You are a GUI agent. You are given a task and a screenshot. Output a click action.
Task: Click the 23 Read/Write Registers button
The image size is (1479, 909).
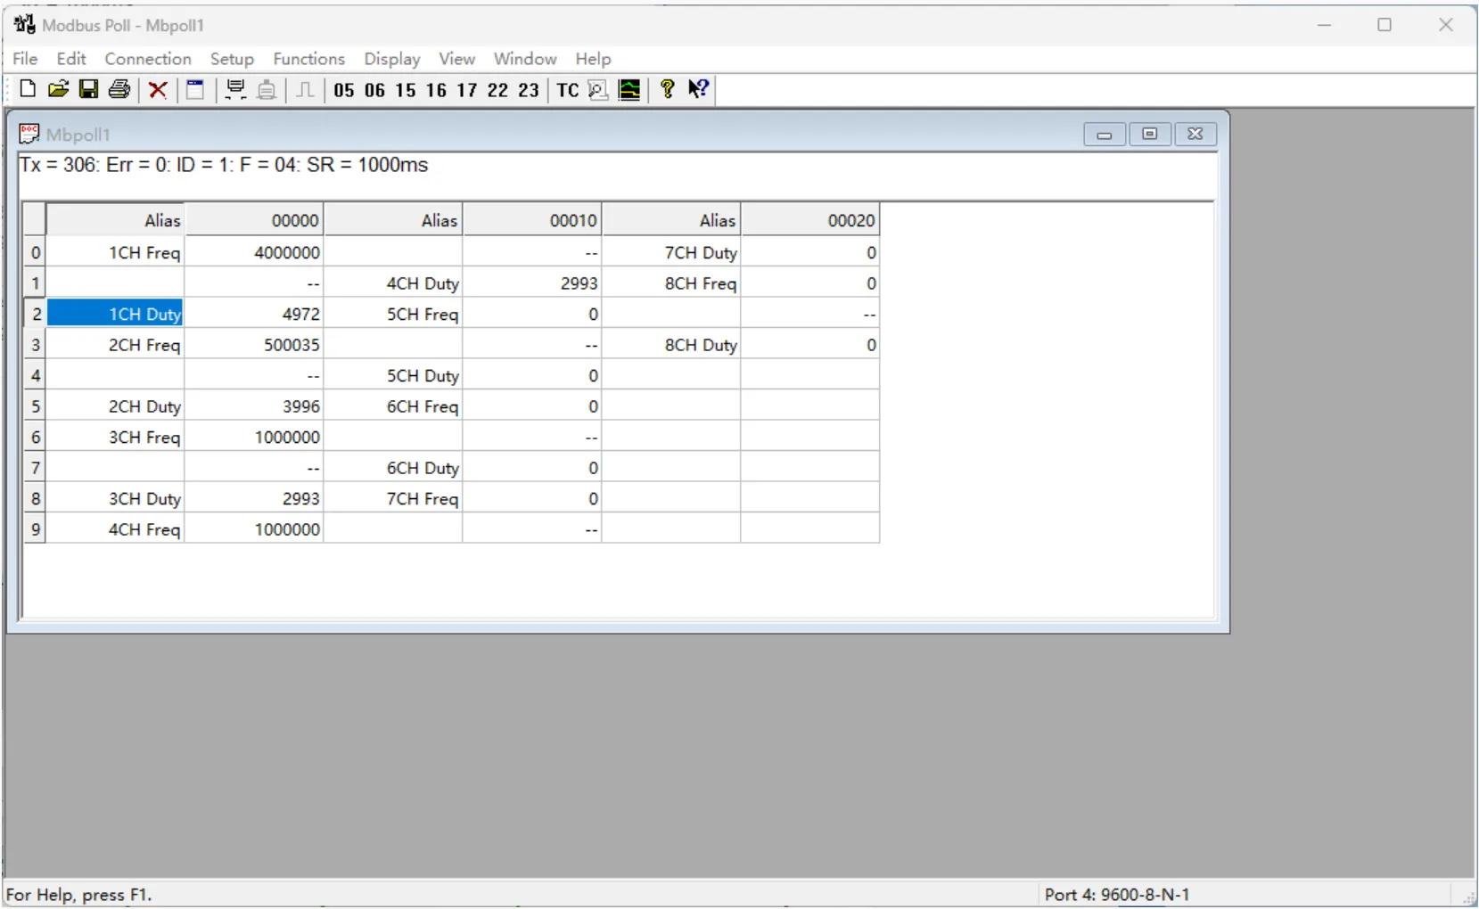click(x=529, y=90)
